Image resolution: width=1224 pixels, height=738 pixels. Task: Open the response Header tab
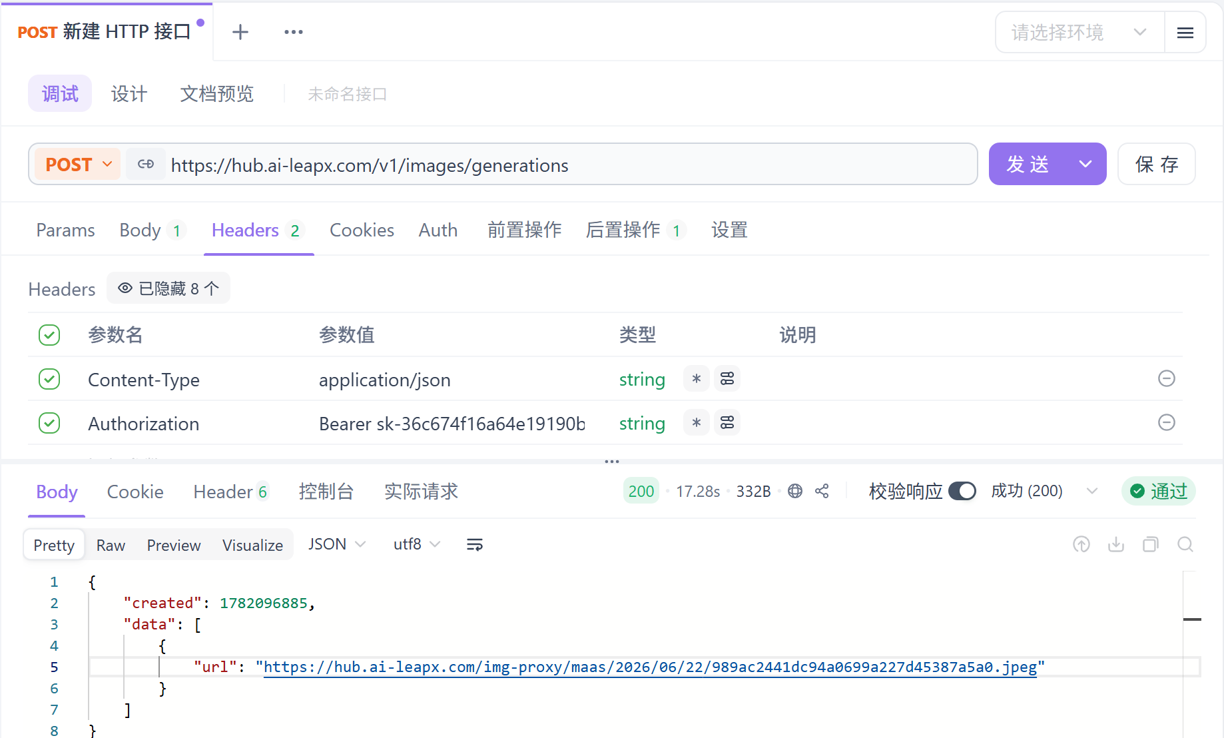231,492
